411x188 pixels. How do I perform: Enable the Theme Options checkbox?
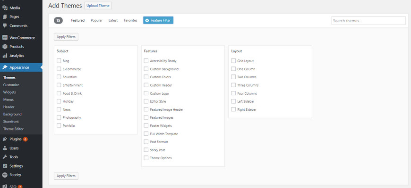[146, 158]
